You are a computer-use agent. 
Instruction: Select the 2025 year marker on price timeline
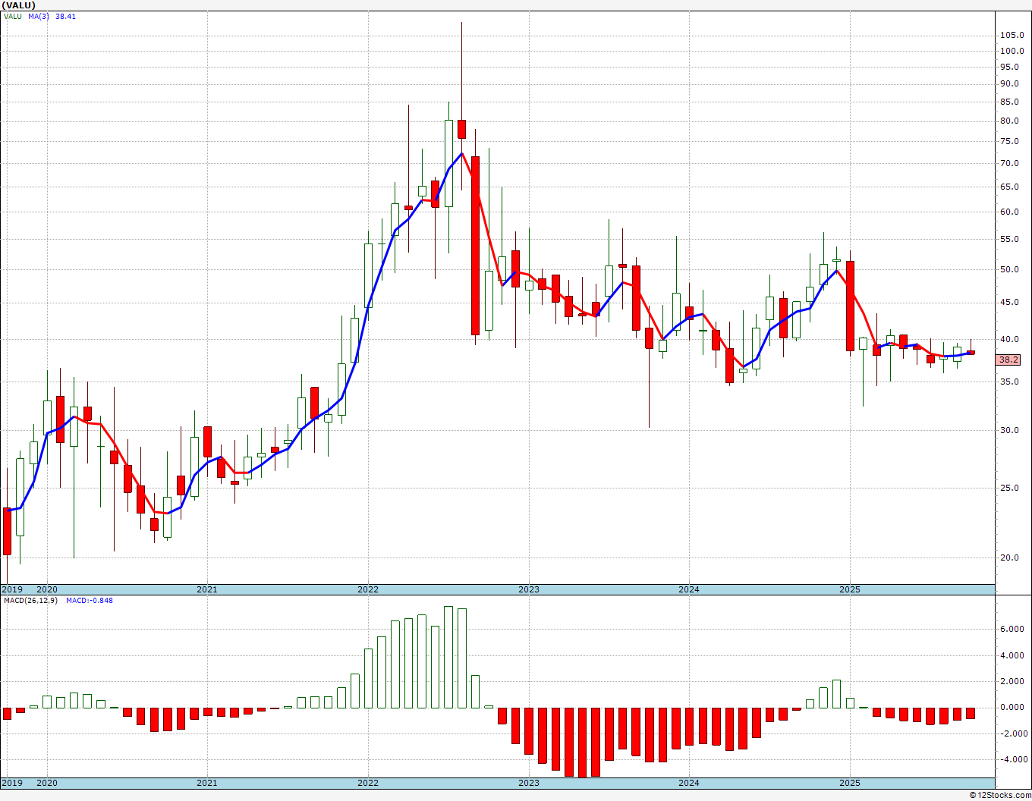click(850, 589)
